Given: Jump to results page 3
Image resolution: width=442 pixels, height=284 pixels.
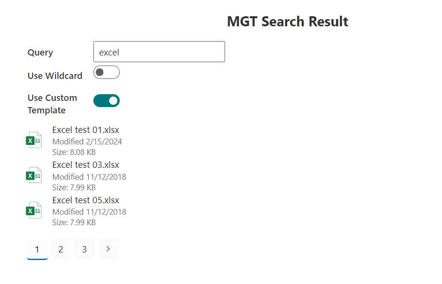Looking at the screenshot, I should (x=84, y=249).
